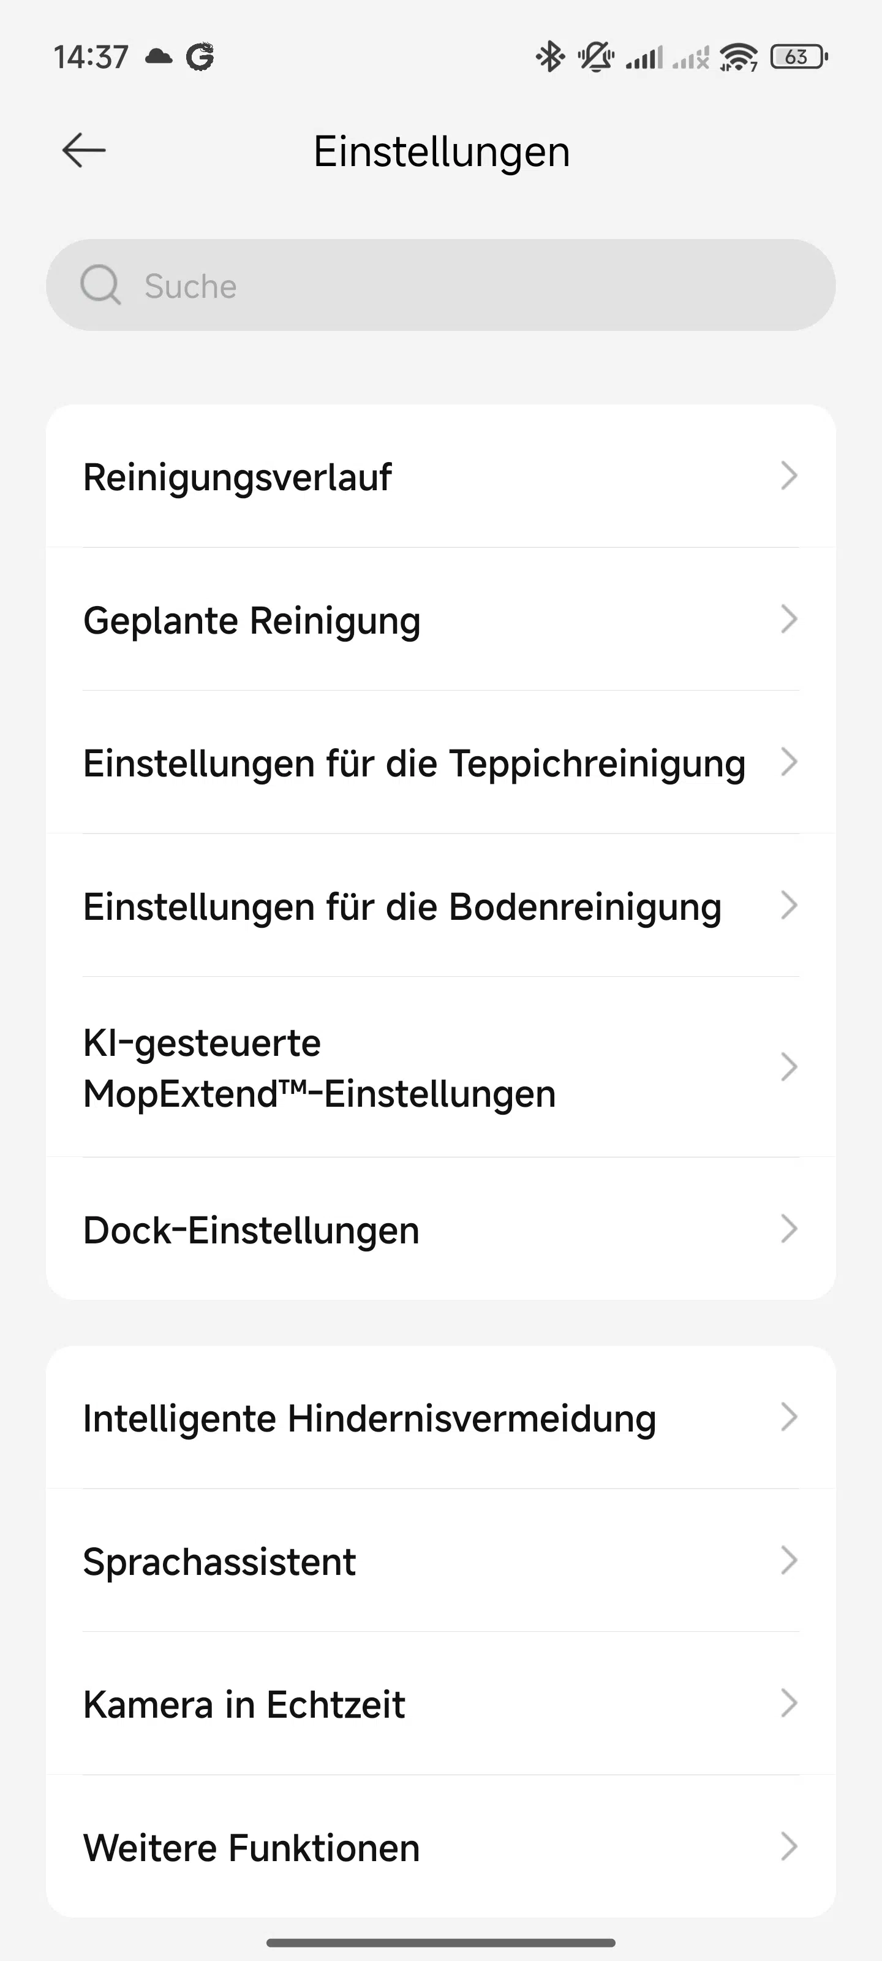Tap the search magnifier icon
The image size is (882, 1961).
pos(100,286)
